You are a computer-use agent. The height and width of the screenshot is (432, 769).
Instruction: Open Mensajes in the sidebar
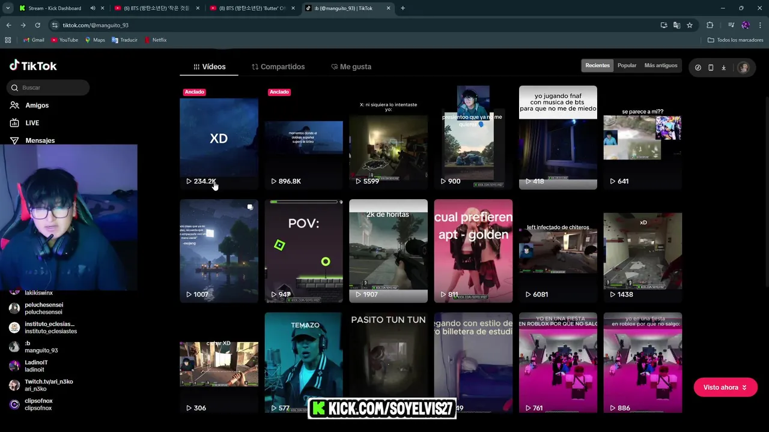[32, 140]
